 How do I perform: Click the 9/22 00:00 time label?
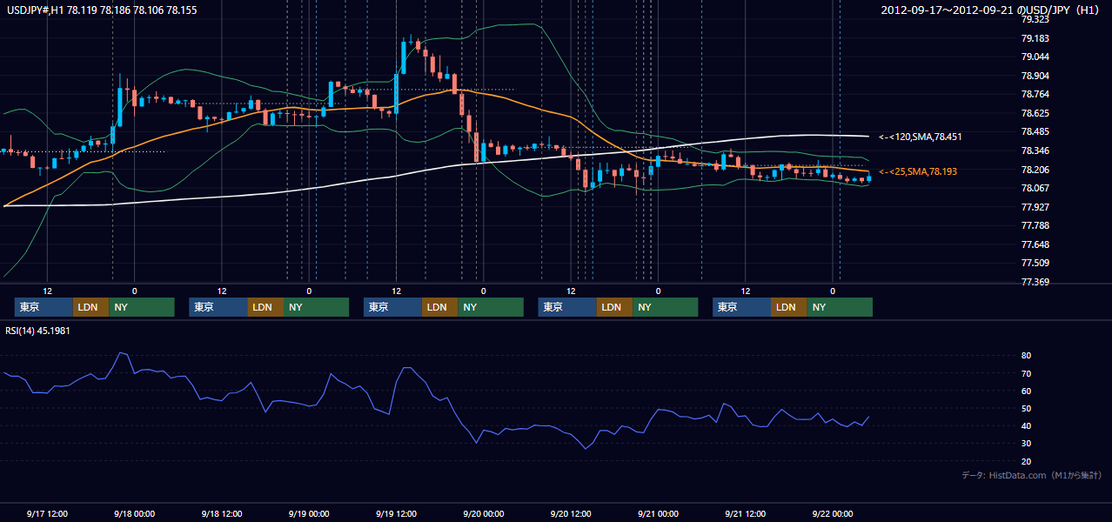coord(833,513)
